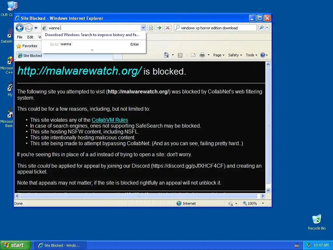
Task: Expand the Home button dropdown arrow
Action: pos(173,55)
